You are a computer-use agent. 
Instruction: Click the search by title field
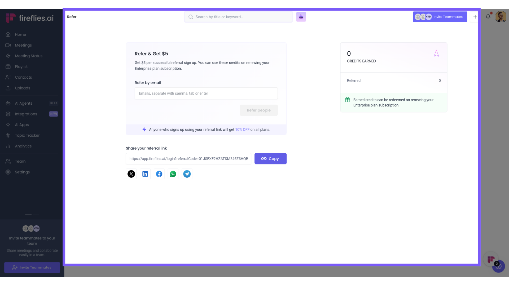click(239, 17)
